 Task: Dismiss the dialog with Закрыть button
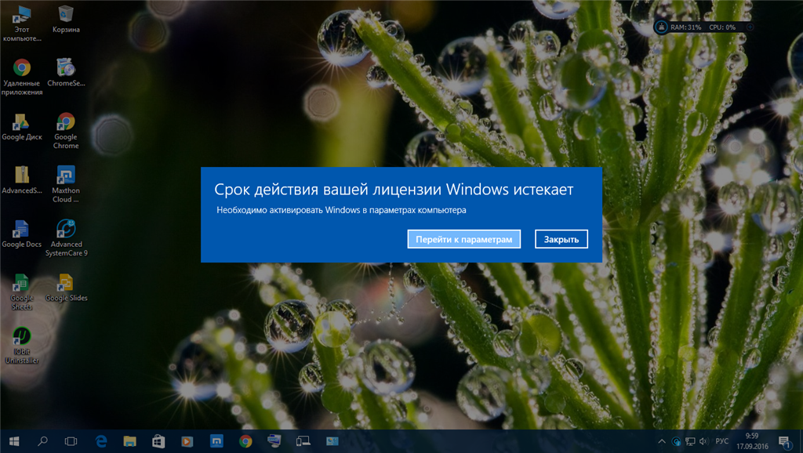[561, 239]
